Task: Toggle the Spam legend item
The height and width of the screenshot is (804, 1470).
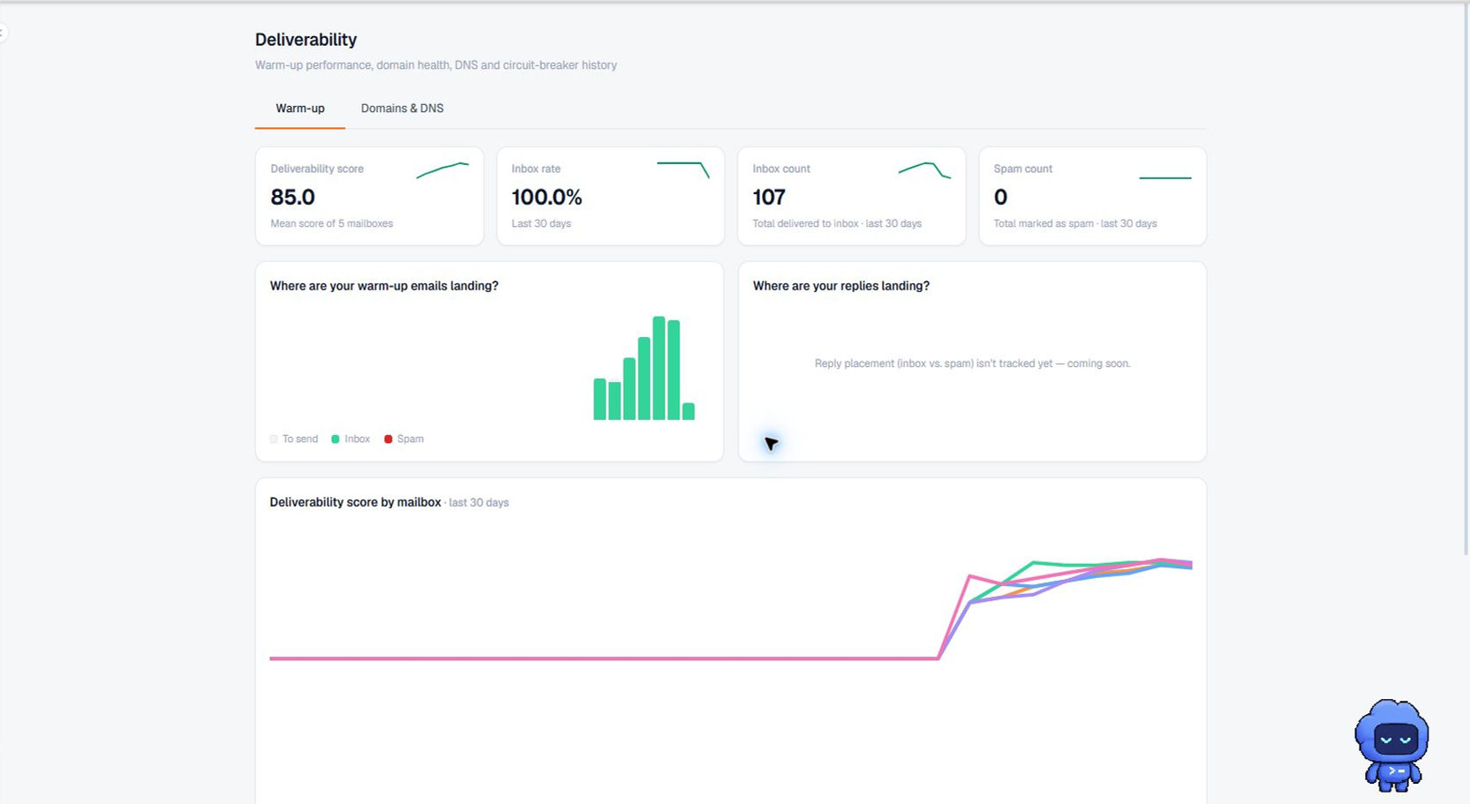Action: click(404, 439)
